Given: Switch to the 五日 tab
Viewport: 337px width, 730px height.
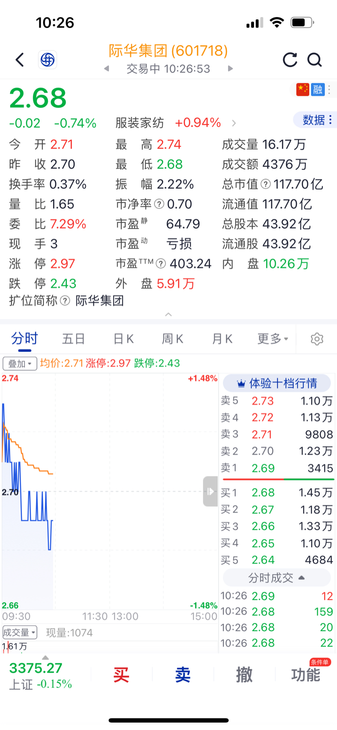Looking at the screenshot, I should (73, 339).
